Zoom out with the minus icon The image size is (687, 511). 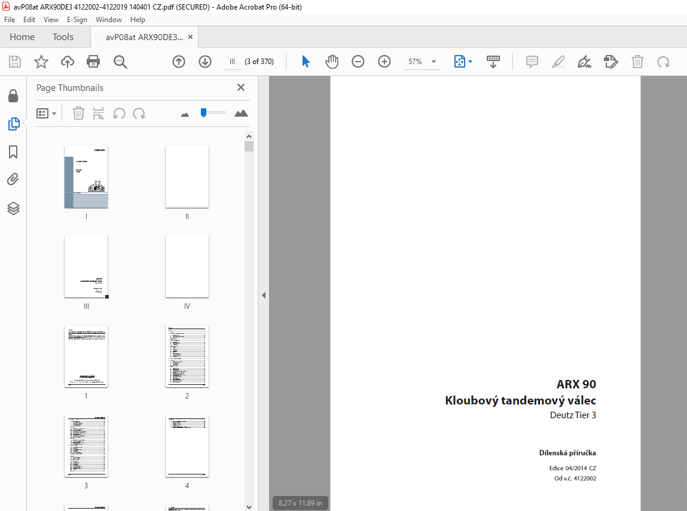point(358,62)
